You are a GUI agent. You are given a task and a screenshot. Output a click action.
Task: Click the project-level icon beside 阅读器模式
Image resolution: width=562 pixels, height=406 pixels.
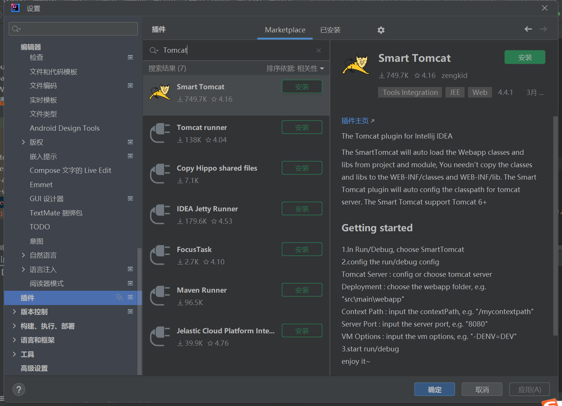click(x=131, y=283)
